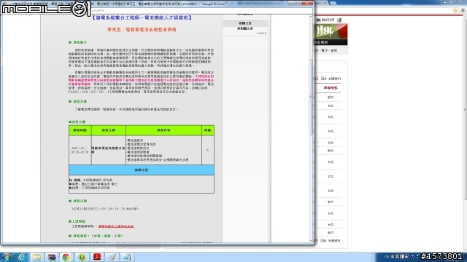
Task: Click the red '單元五' unit title text
Action: (142, 30)
